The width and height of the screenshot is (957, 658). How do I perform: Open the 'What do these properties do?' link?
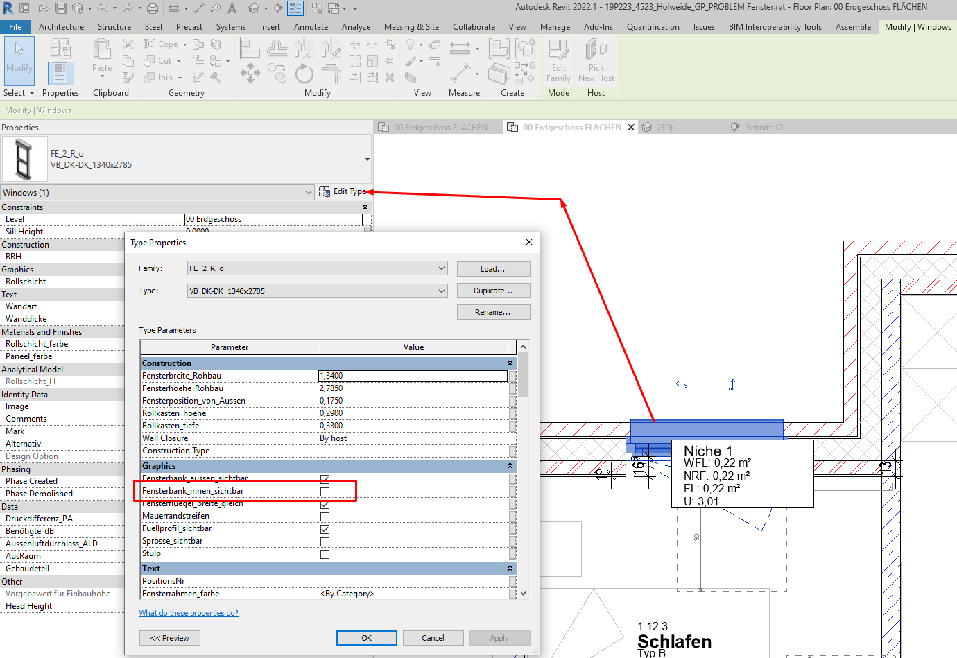coord(189,613)
